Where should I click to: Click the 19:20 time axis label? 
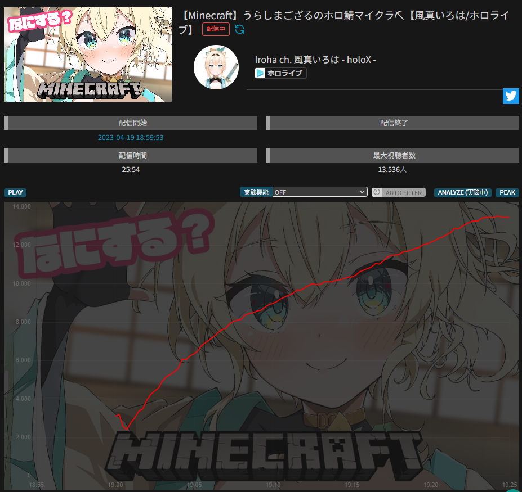pos(431,485)
